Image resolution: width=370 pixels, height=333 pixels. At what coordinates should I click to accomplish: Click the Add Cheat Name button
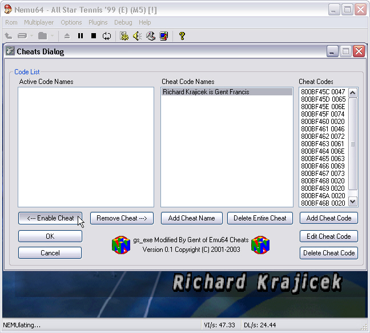click(x=192, y=218)
